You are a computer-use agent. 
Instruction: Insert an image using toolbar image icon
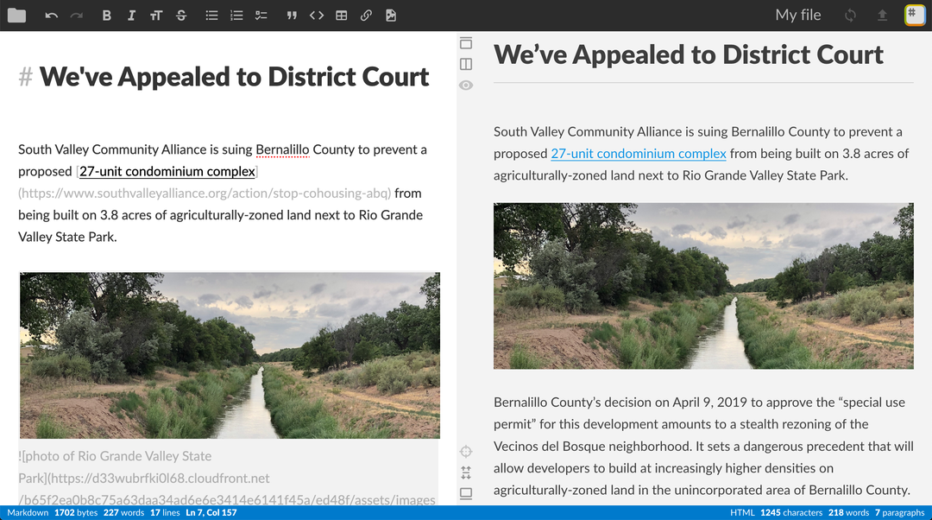(391, 16)
